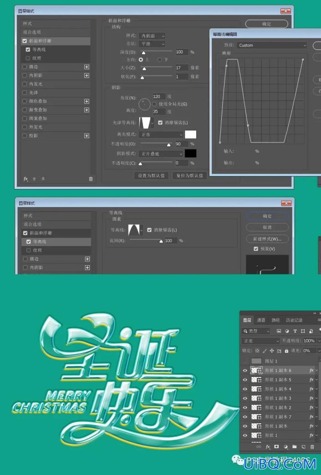Uncheck 斜面和浮雕 in upper Layer Style dialog

point(25,41)
